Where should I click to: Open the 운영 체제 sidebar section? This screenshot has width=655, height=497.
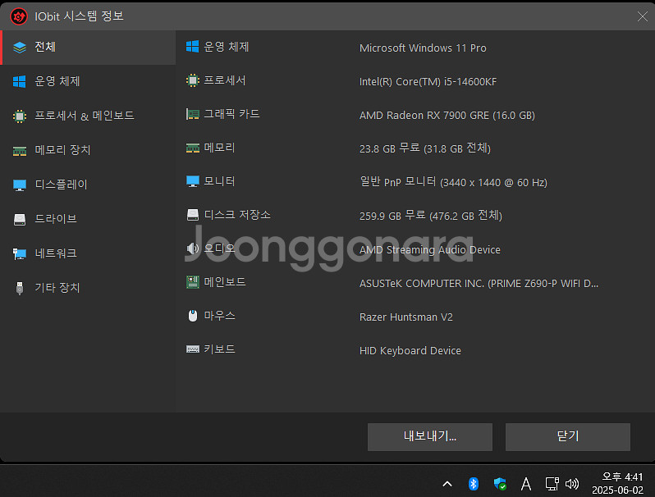pyautogui.click(x=88, y=81)
